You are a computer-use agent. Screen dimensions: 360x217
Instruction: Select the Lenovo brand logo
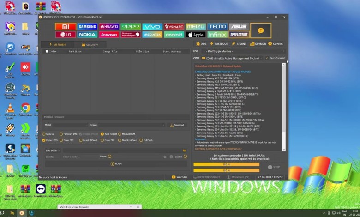[x=109, y=35]
